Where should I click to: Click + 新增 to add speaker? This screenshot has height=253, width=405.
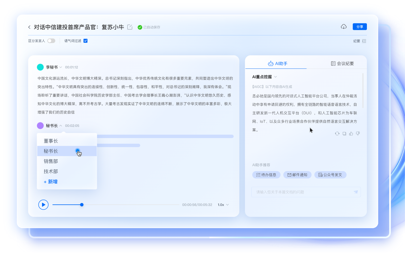coord(51,182)
